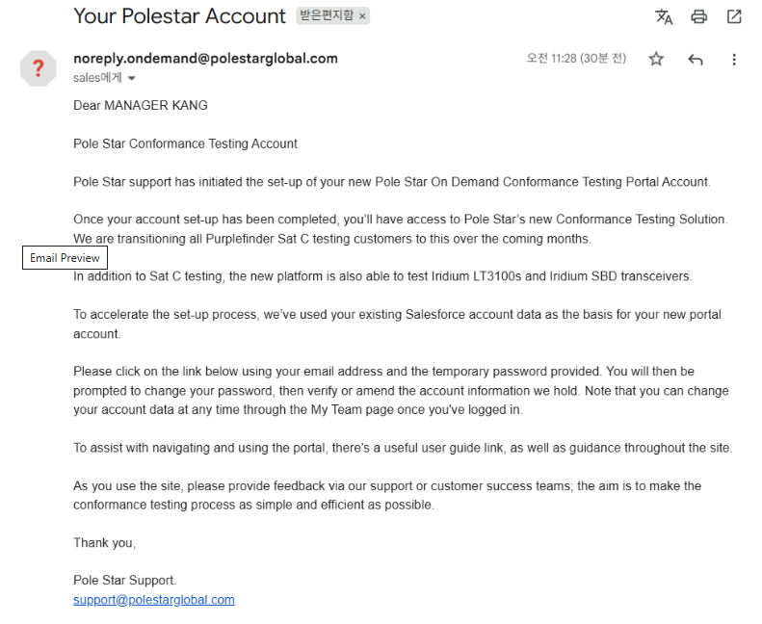The height and width of the screenshot is (624, 762).
Task: Click the sender address noreply.ondemand@polestarglobal.com
Action: pos(205,58)
